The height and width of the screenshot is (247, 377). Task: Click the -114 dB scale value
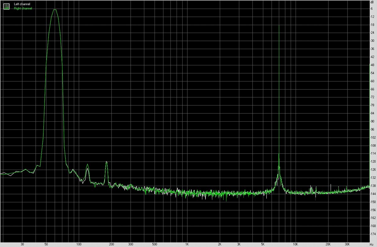[x=373, y=153]
